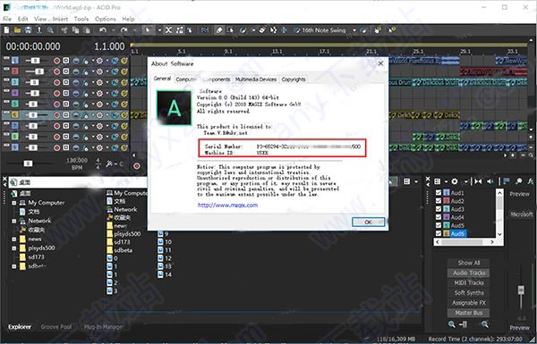Viewport: 537px width, 344px height.
Task: Open the File menu
Action: [7, 19]
